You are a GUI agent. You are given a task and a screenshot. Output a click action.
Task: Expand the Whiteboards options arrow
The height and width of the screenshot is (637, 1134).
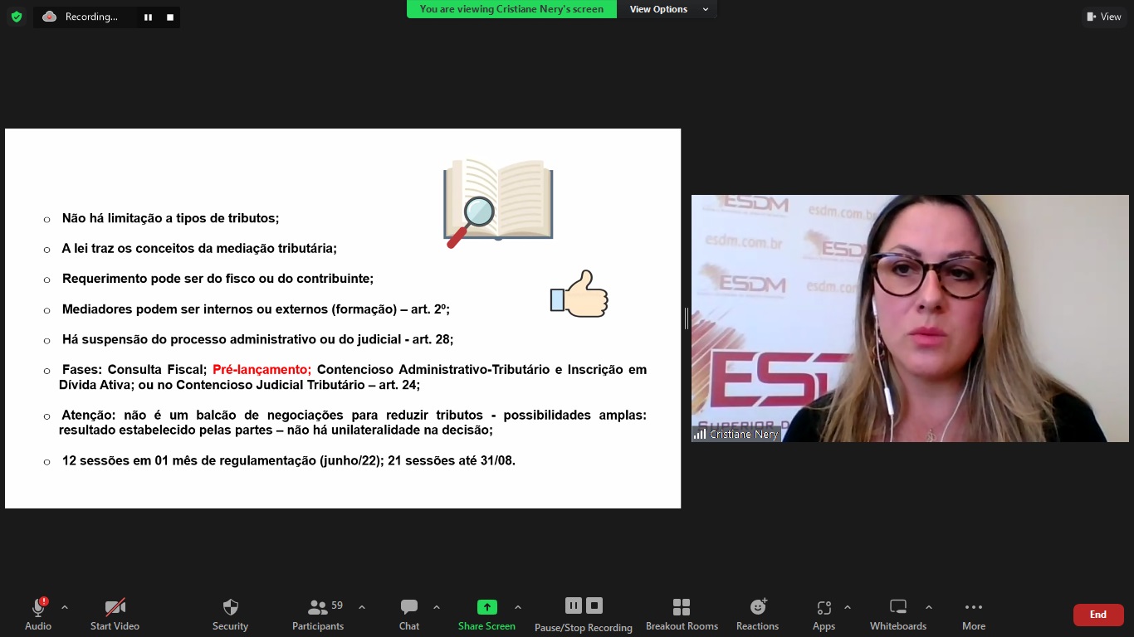click(928, 607)
